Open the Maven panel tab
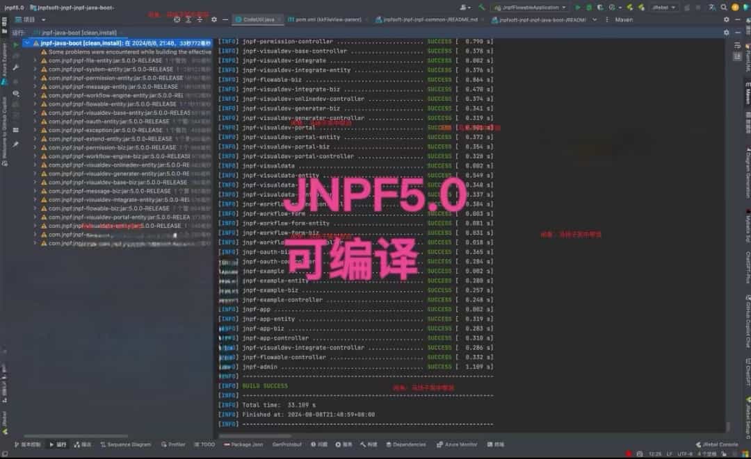 [x=624, y=19]
